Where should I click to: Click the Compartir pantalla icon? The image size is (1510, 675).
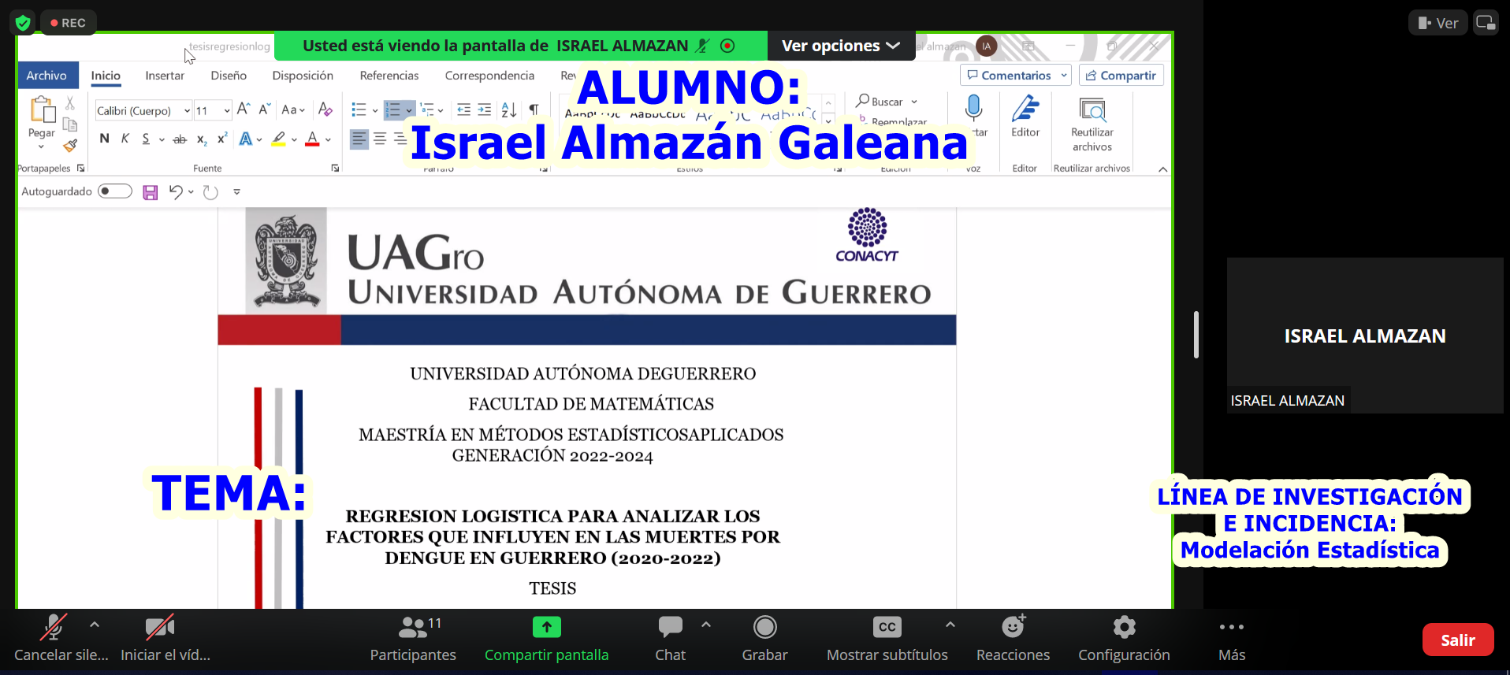click(x=546, y=627)
